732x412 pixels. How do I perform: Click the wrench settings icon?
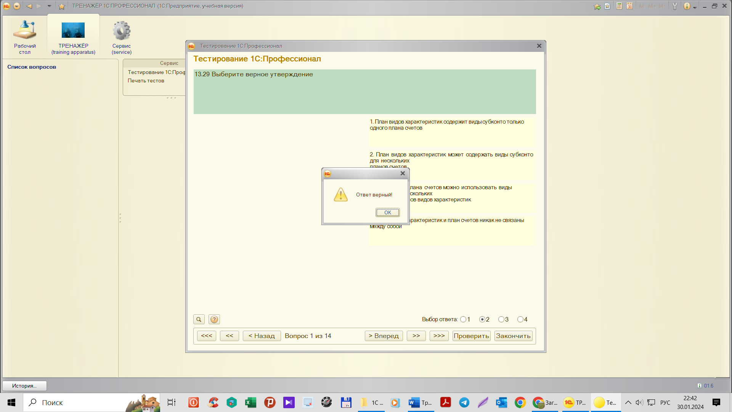674,6
